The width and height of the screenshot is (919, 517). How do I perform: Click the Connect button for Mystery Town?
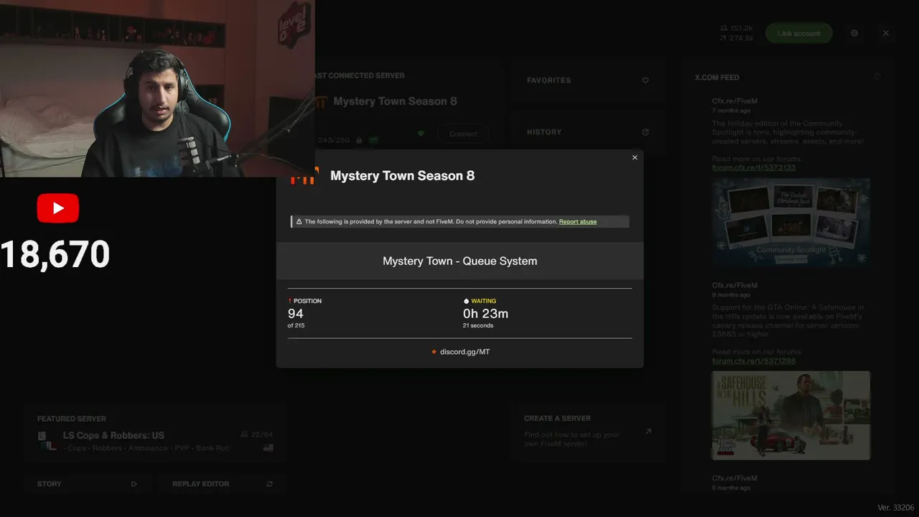tap(463, 134)
